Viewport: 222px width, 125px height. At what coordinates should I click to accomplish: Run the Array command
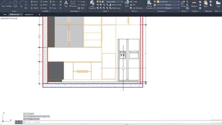[53, 8]
